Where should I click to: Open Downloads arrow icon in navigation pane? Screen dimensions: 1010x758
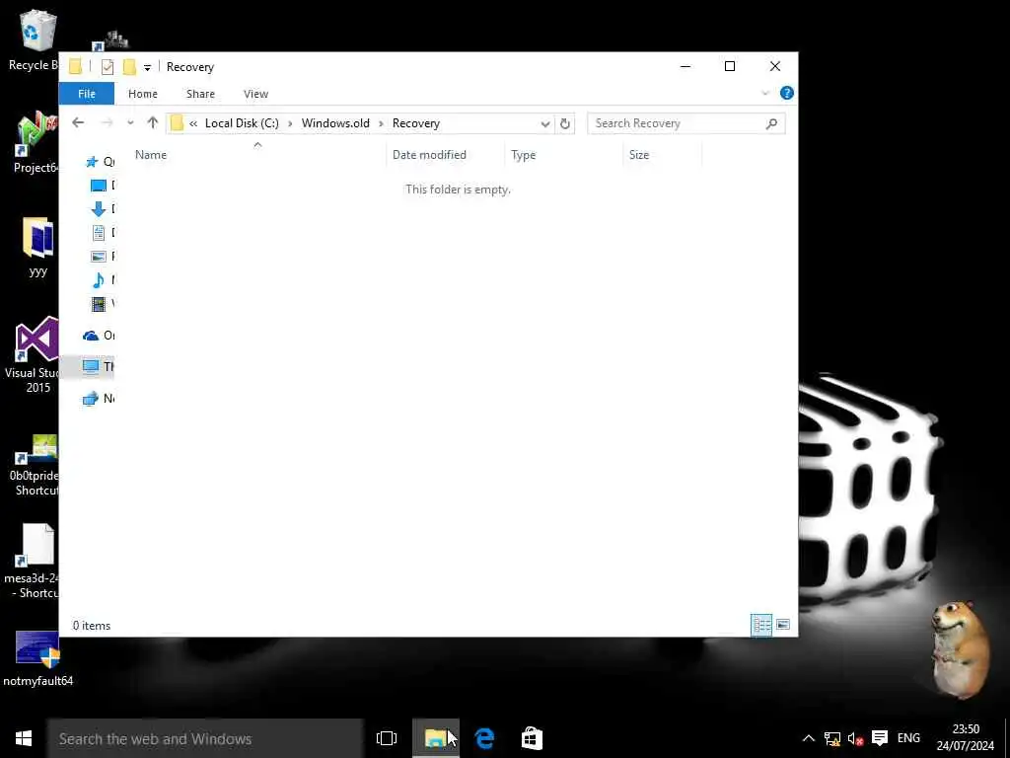98,209
